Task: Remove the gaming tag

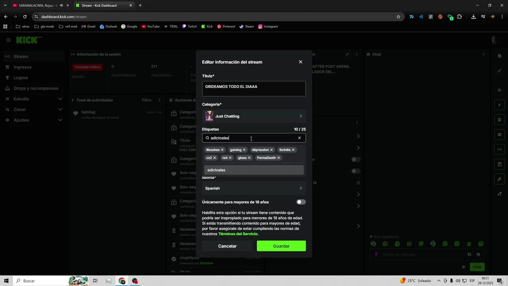Action: (x=244, y=150)
